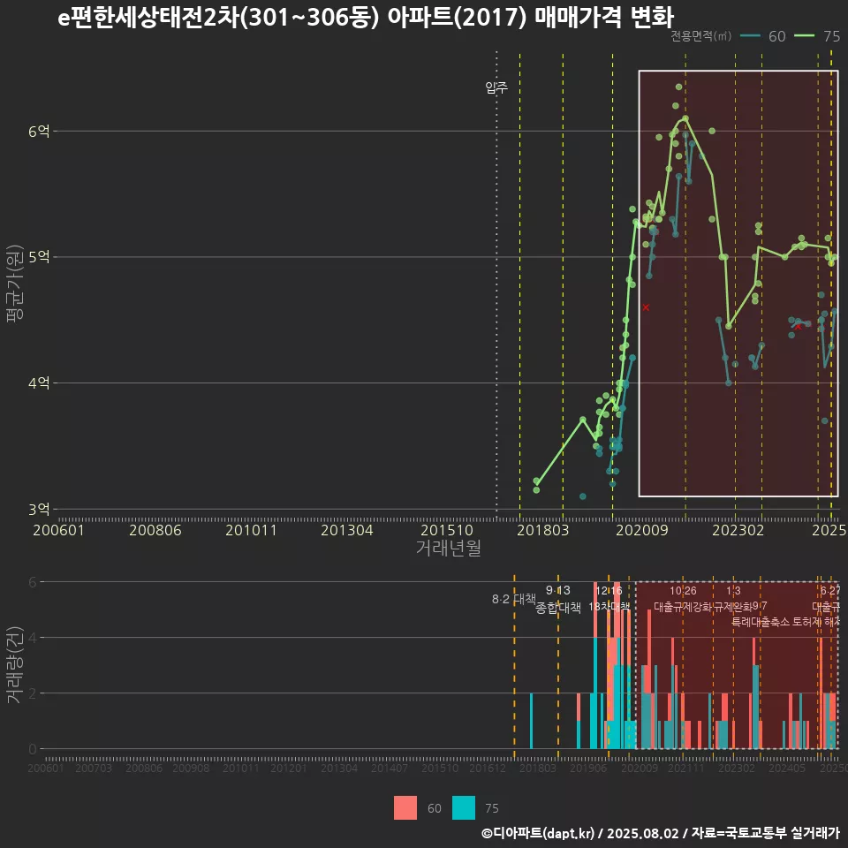Click 202111 on the volume chart axis

click(x=686, y=768)
